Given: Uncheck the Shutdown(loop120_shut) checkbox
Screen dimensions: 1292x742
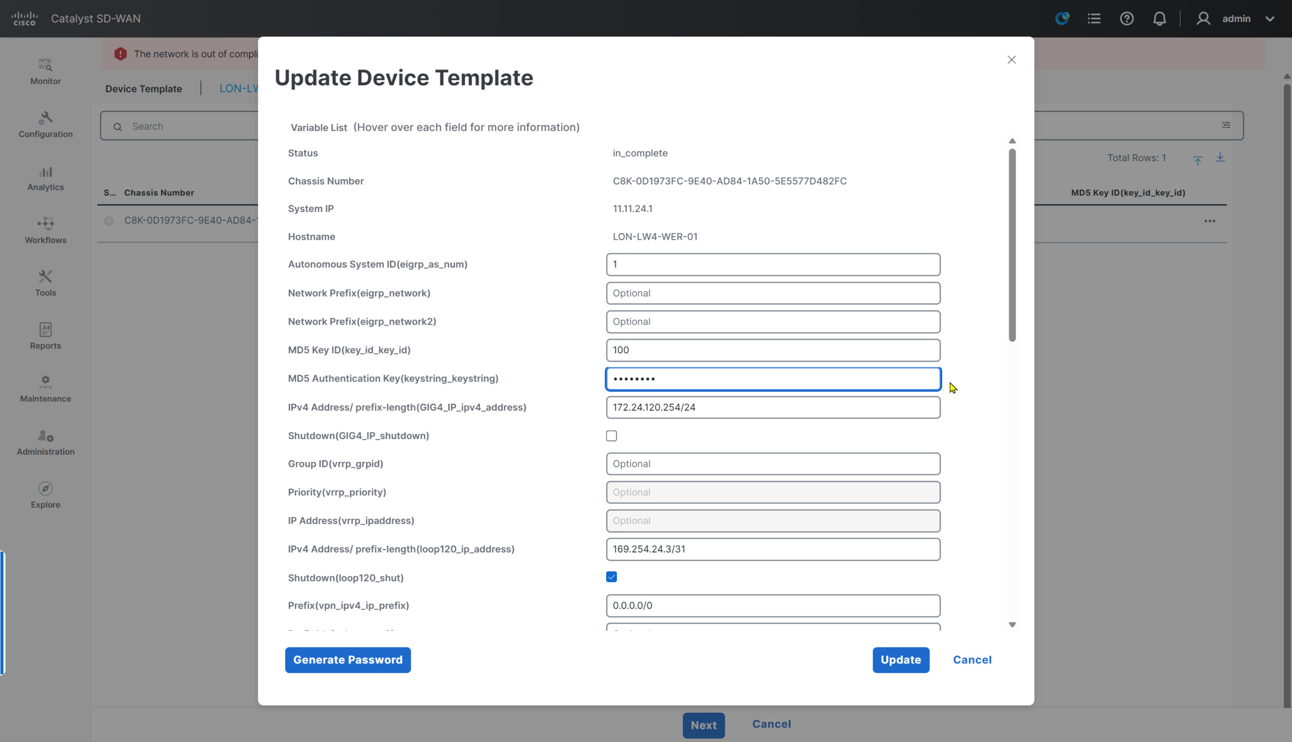Looking at the screenshot, I should [611, 577].
